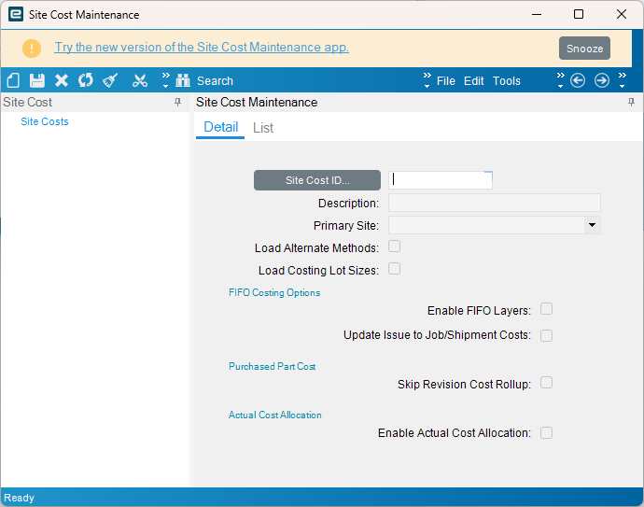The height and width of the screenshot is (507, 644).
Task: Navigate back with the left arrow icon
Action: (578, 80)
